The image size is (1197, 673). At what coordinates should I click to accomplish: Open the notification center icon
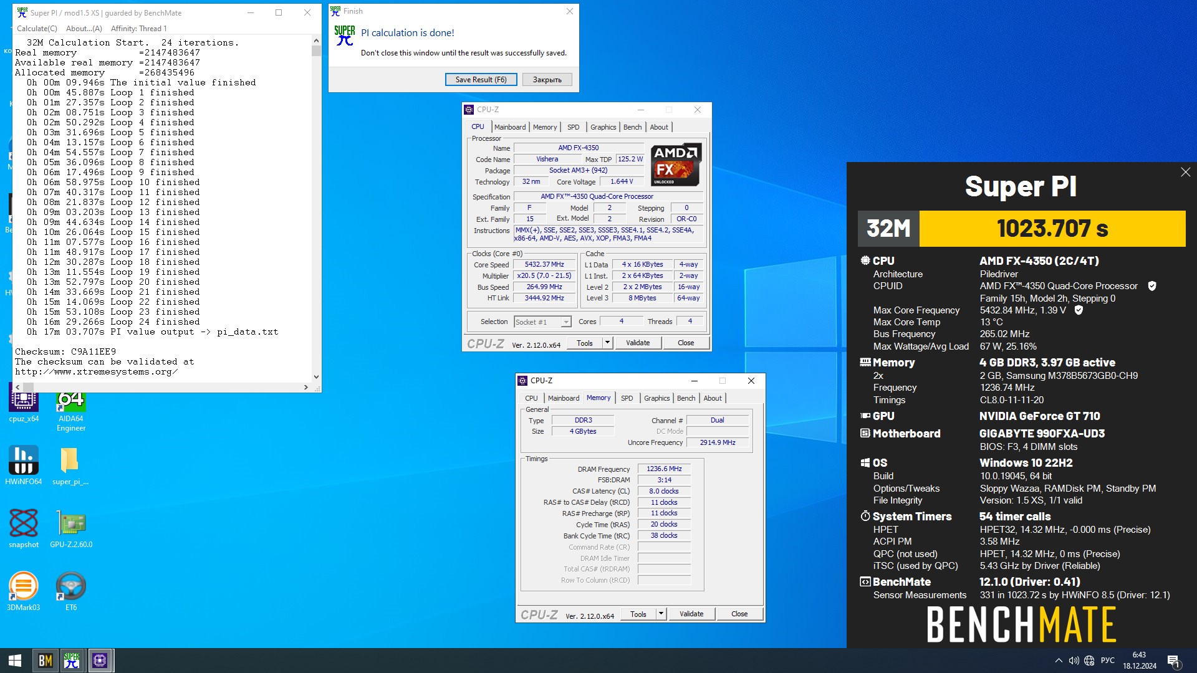click(1173, 661)
